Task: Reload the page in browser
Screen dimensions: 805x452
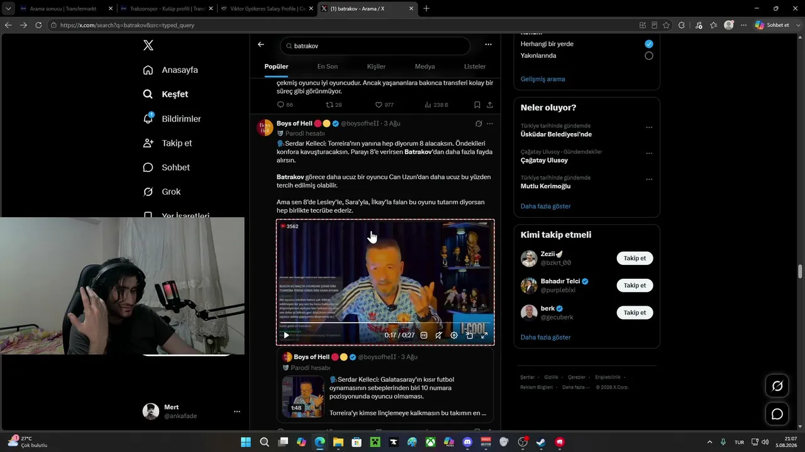Action: tap(38, 25)
